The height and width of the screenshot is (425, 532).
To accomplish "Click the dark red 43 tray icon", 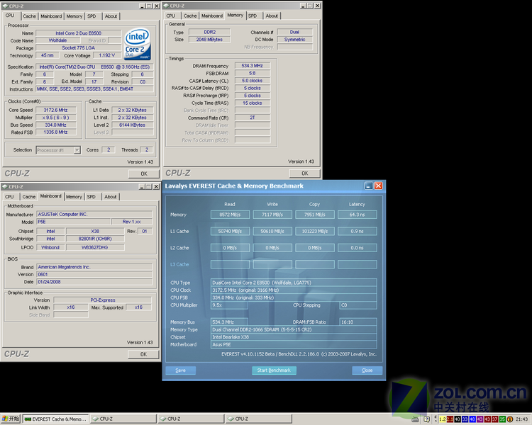I will [x=487, y=419].
